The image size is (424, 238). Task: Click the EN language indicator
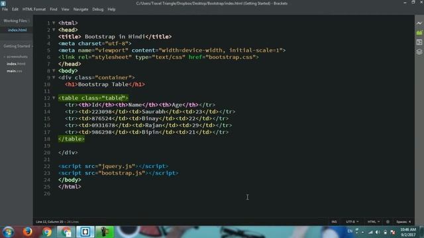click(x=350, y=231)
